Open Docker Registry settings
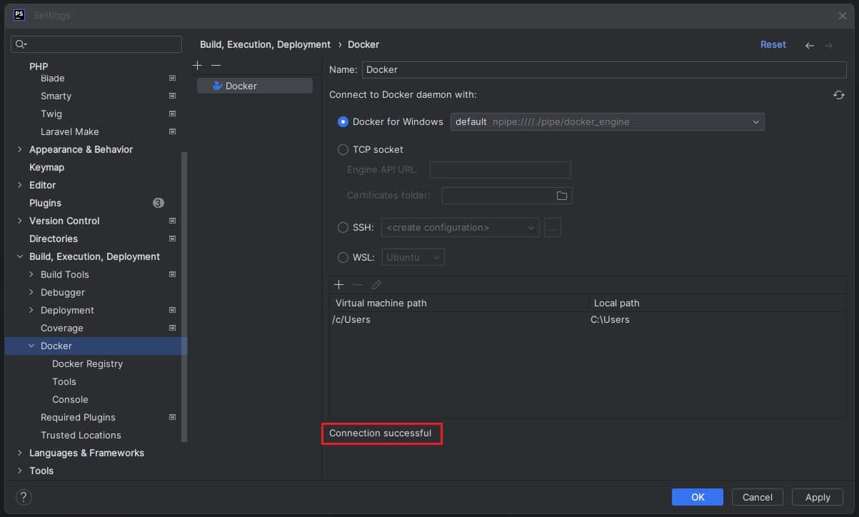 (x=87, y=363)
